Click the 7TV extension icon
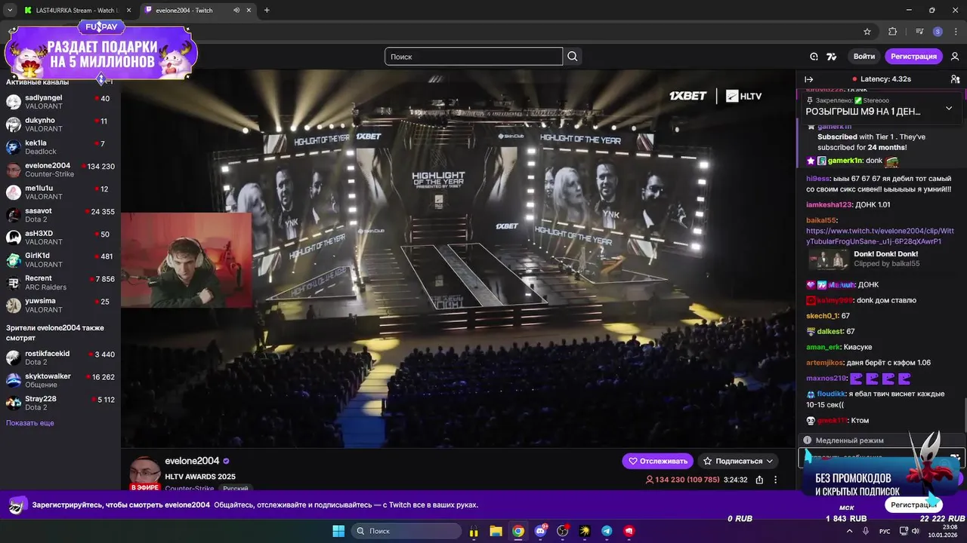This screenshot has height=543, width=967. 832,57
